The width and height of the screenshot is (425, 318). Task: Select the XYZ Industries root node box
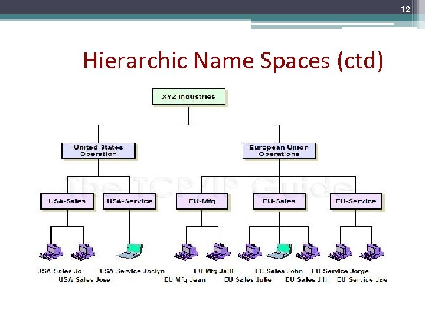(x=189, y=97)
